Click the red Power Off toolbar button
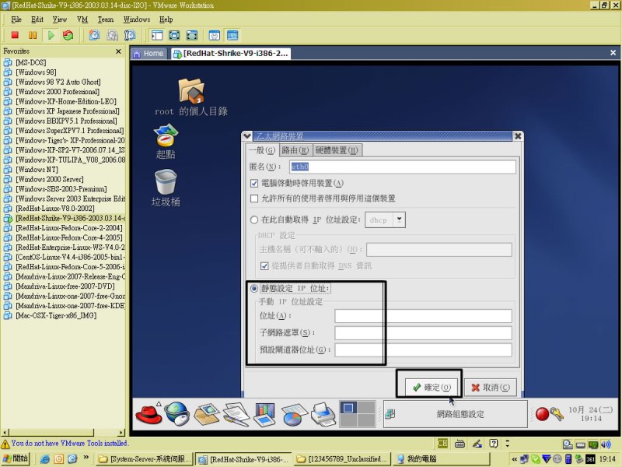Image resolution: width=622 pixels, height=467 pixels. click(15, 35)
